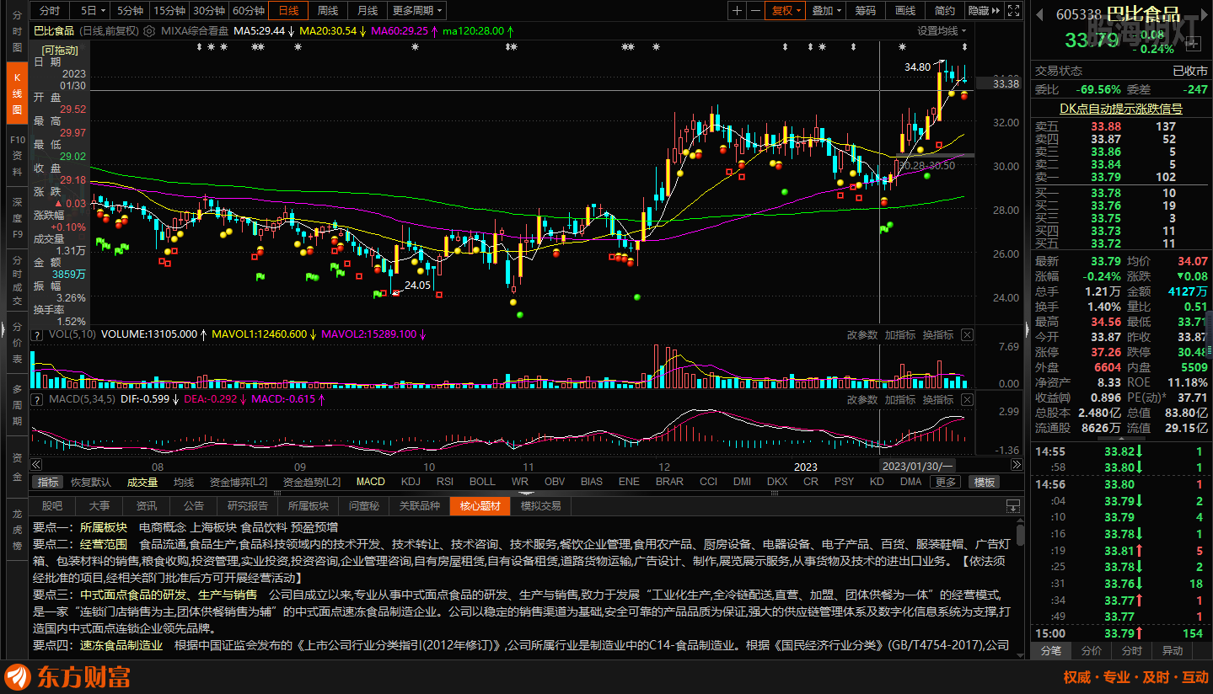Enable RSI indicator
Viewport: 1213px width, 694px height.
pos(445,482)
